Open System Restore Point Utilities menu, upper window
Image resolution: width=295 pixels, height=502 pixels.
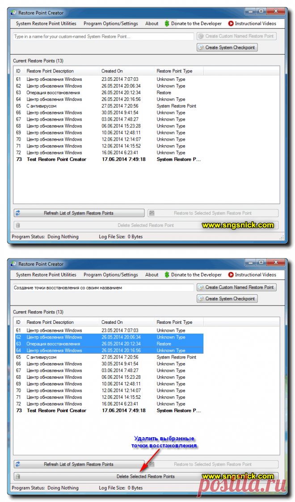[46, 23]
